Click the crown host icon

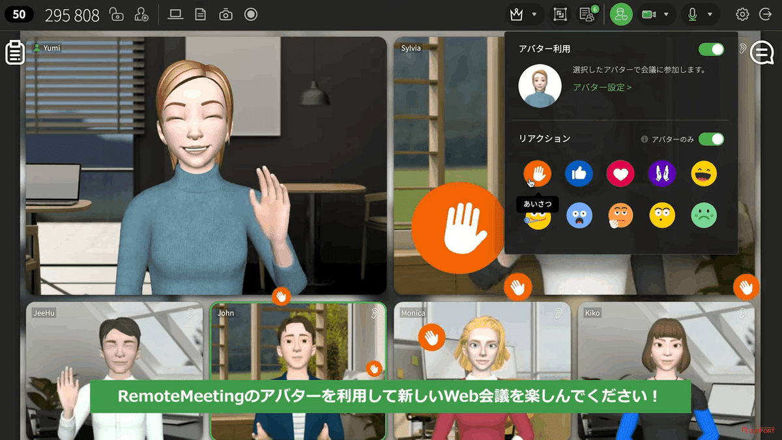(x=516, y=14)
